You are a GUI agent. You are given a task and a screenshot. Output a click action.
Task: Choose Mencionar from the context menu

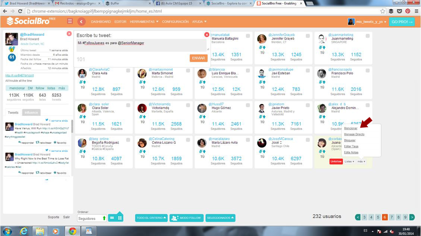click(351, 128)
